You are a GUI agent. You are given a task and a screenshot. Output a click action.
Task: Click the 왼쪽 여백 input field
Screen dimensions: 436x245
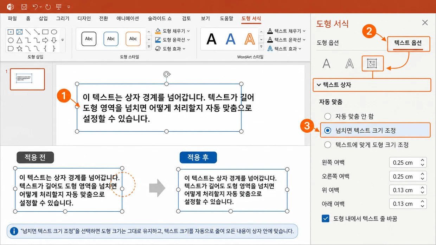[404, 163]
